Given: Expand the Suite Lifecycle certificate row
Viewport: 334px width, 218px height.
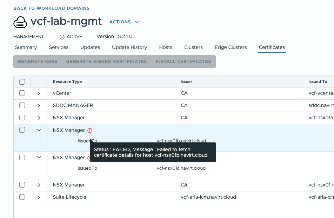Looking at the screenshot, I should (x=39, y=197).
